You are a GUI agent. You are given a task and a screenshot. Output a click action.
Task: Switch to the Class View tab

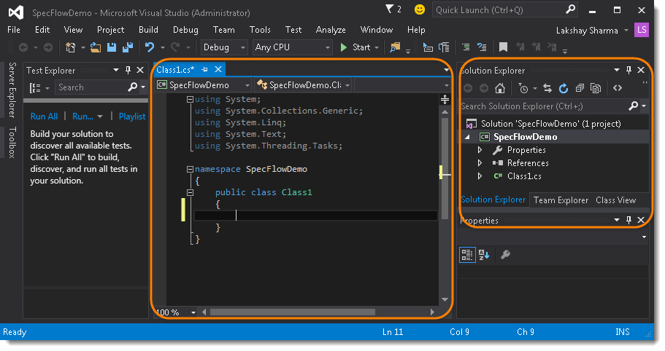point(616,200)
